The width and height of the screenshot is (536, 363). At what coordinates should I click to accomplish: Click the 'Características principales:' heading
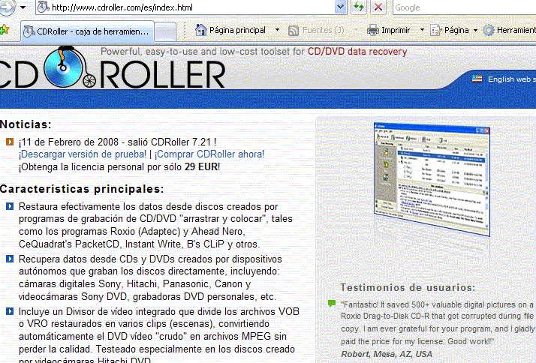[x=82, y=189]
